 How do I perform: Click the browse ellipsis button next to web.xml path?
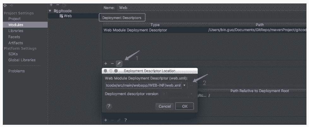point(191,85)
